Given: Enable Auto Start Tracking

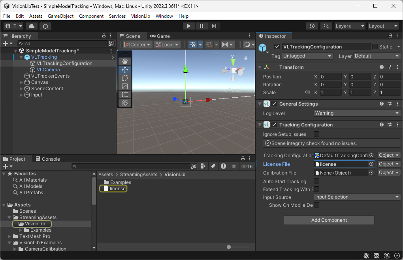Looking at the screenshot, I should click(316, 181).
